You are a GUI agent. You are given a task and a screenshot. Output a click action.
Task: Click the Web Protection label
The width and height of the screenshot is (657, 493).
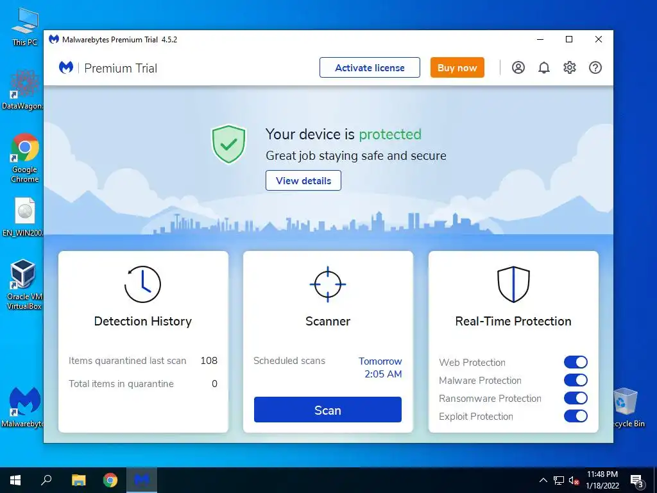click(472, 363)
